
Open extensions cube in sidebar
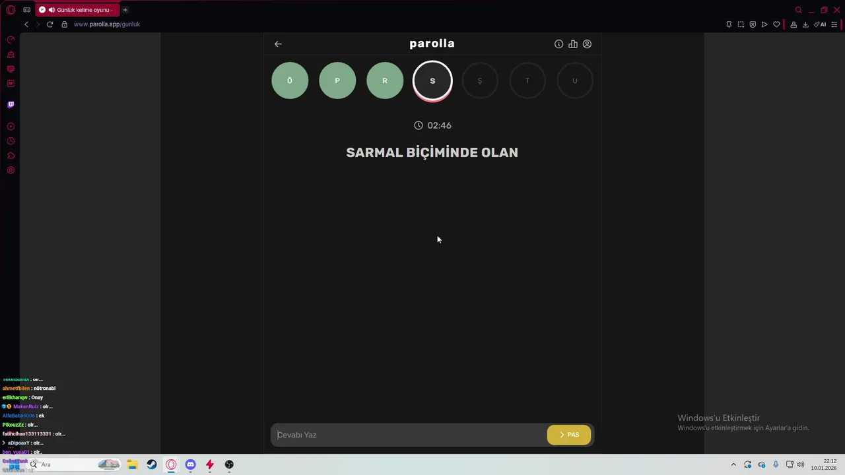coord(11,156)
